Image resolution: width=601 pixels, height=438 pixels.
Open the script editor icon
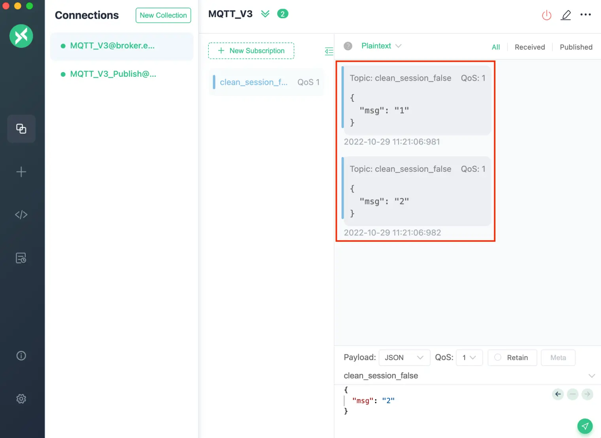[x=21, y=214]
